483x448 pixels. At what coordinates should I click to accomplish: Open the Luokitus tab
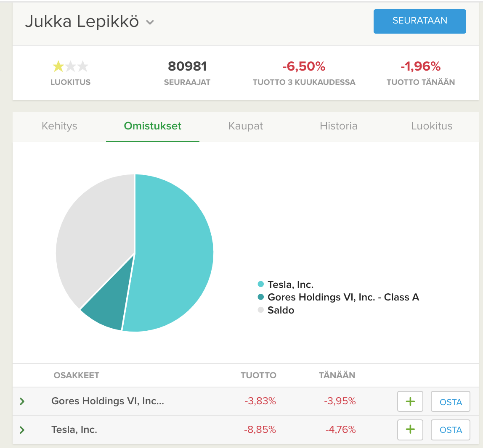click(x=432, y=126)
